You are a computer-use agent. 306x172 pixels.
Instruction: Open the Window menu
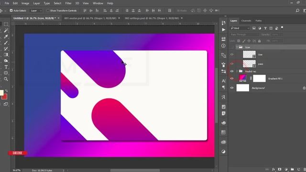point(98,3)
